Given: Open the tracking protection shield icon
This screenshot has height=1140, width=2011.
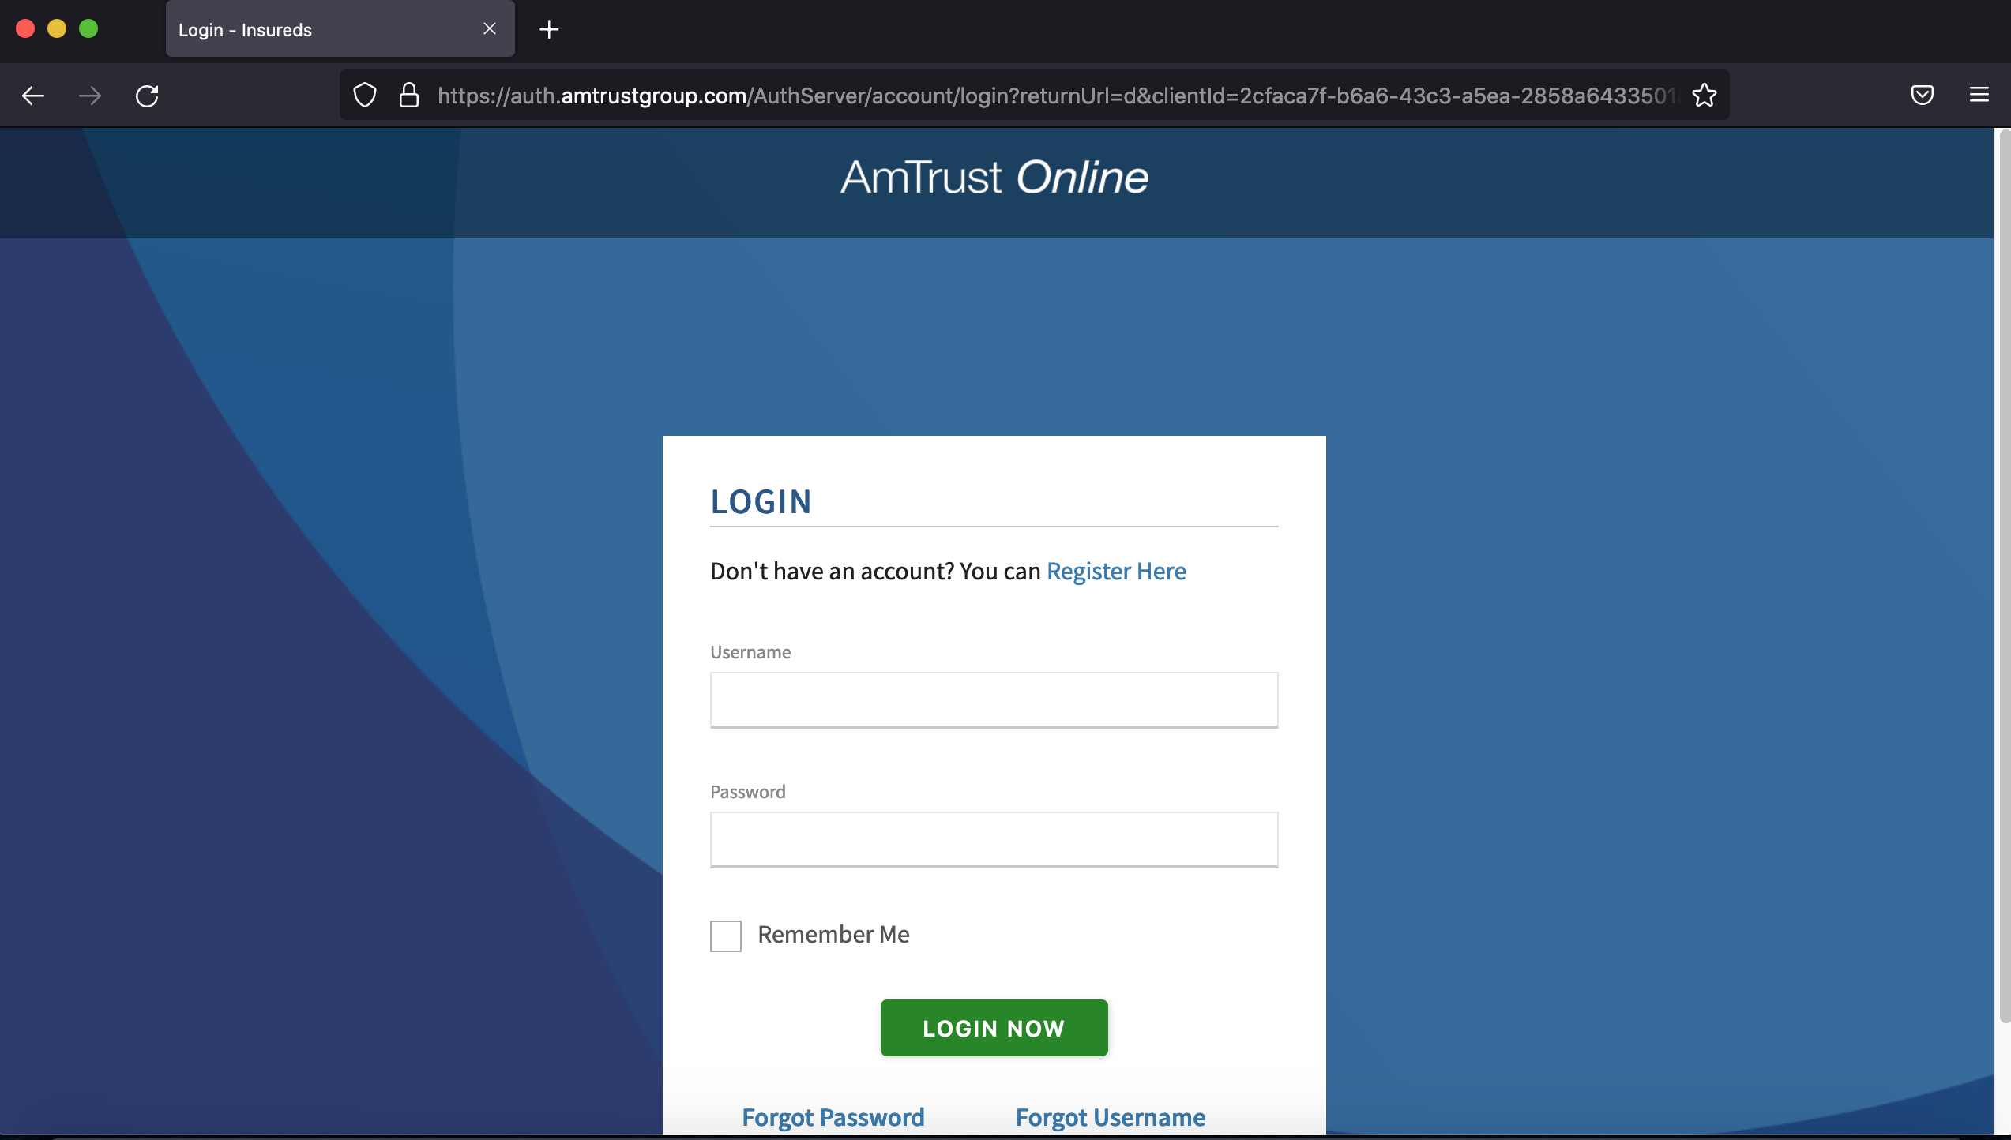Looking at the screenshot, I should pos(365,96).
